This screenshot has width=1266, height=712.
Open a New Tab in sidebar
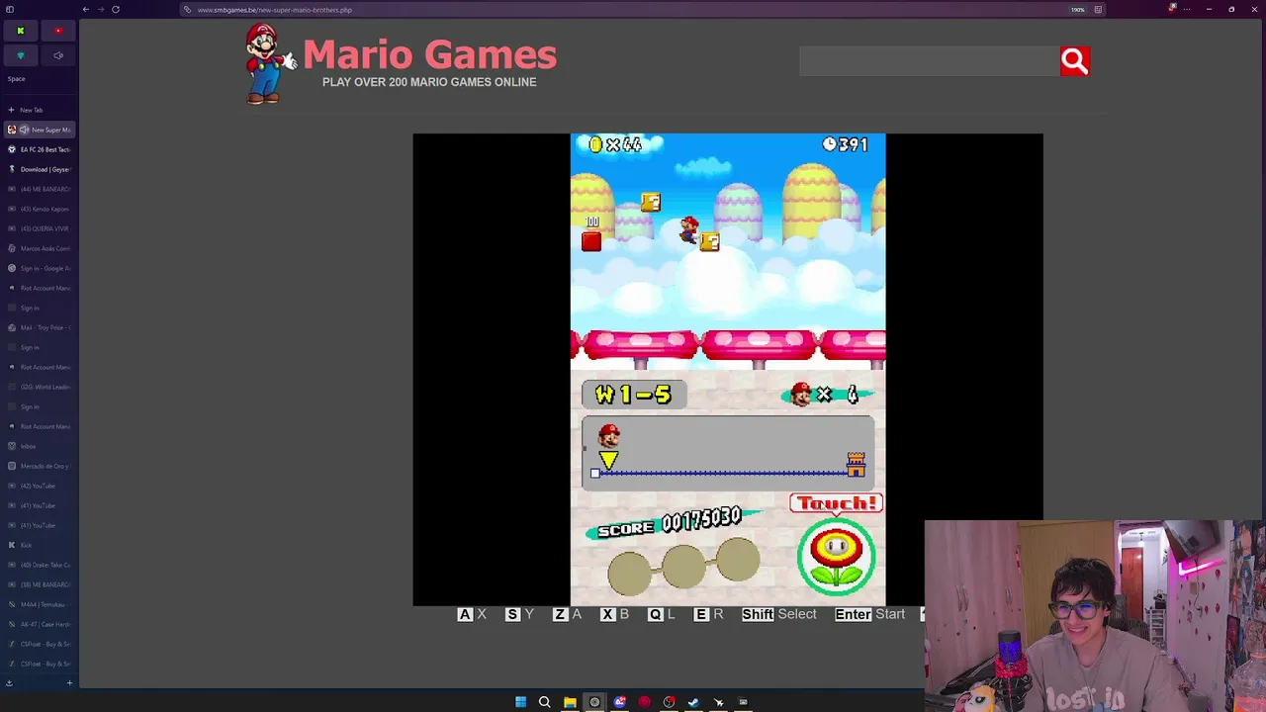click(38, 110)
